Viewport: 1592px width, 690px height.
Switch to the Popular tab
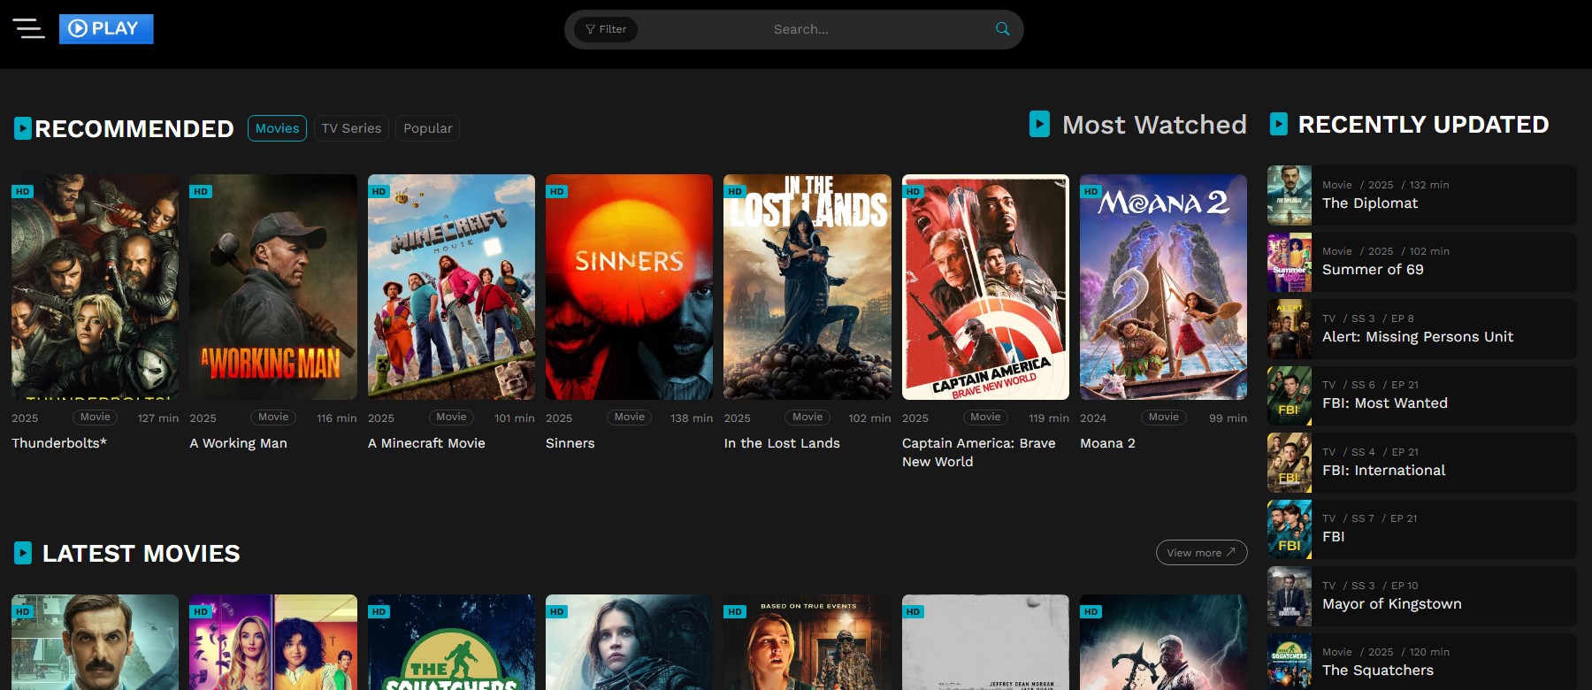(x=427, y=128)
